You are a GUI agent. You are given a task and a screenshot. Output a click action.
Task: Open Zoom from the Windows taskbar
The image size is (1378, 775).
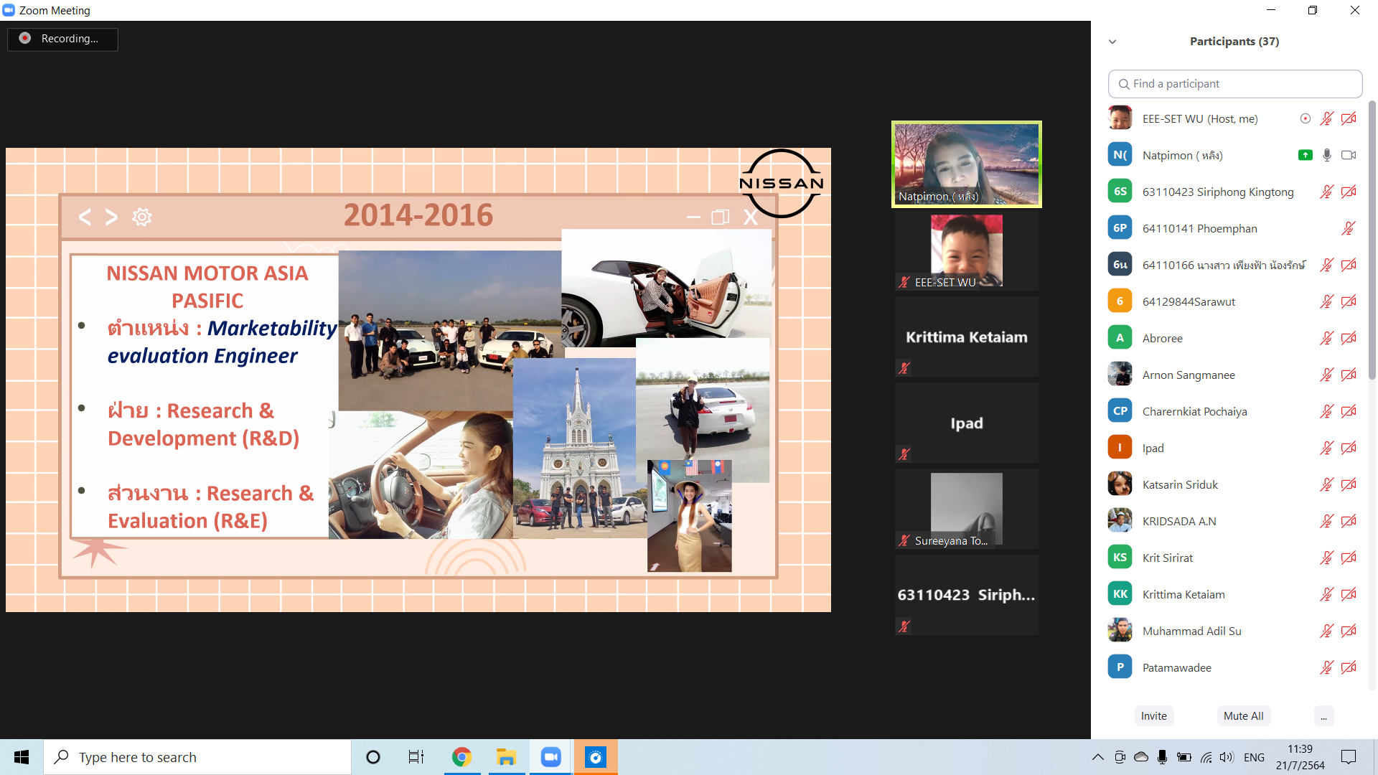(x=550, y=757)
